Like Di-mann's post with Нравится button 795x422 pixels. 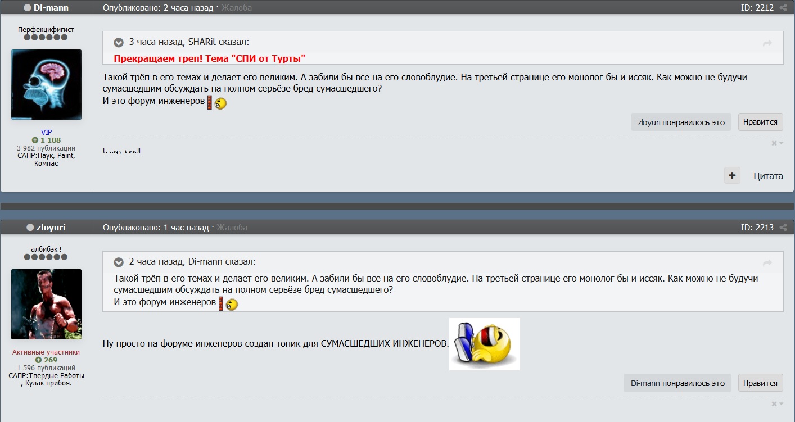click(x=760, y=122)
